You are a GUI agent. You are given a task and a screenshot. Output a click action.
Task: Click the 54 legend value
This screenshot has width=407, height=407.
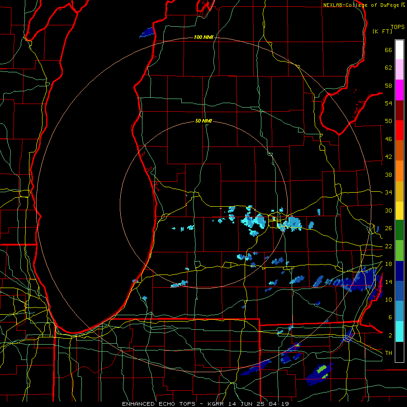pos(388,103)
